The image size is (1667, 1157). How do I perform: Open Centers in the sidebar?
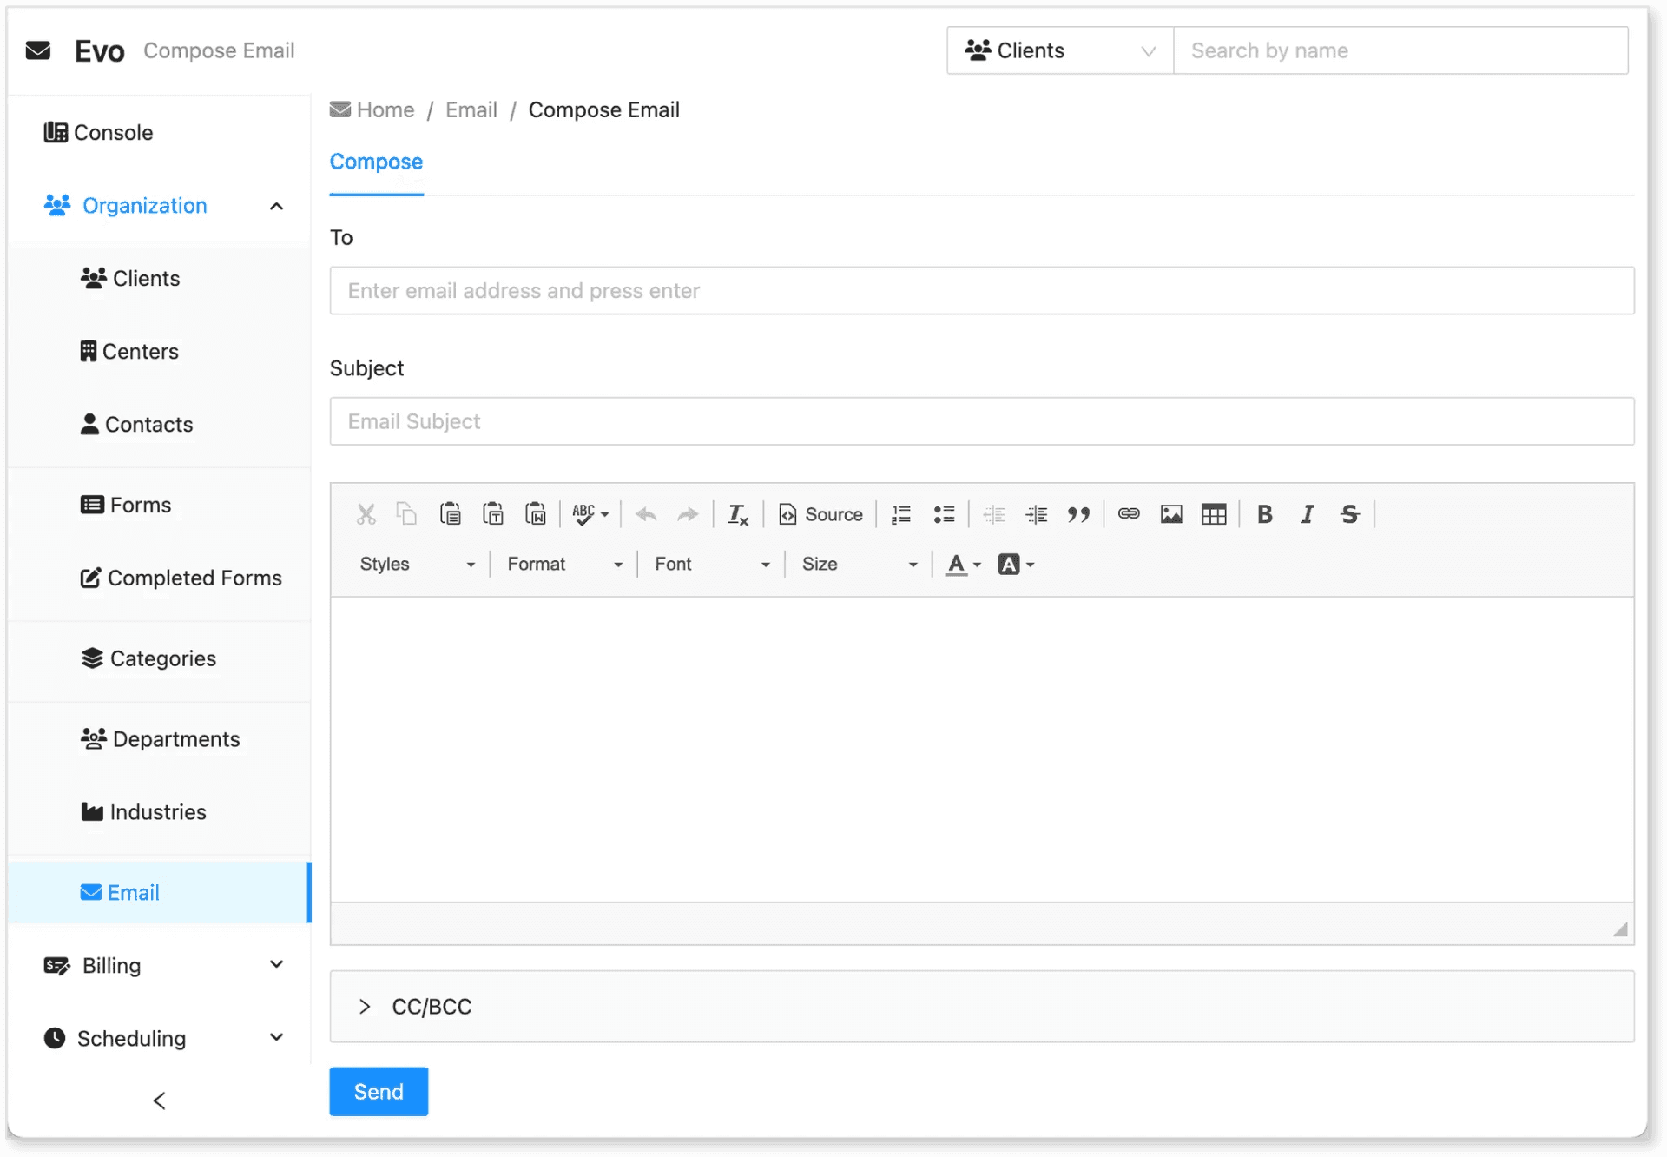pyautogui.click(x=129, y=351)
